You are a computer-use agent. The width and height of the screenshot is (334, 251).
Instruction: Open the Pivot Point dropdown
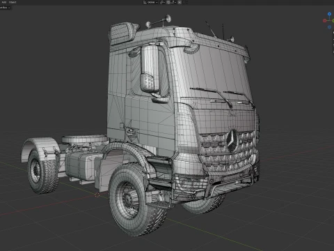point(162,2)
